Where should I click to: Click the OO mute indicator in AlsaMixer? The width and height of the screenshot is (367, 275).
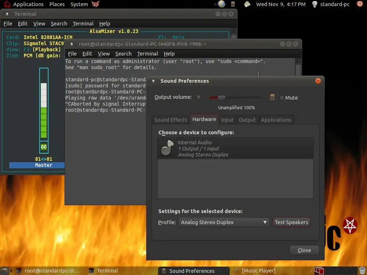[44, 147]
